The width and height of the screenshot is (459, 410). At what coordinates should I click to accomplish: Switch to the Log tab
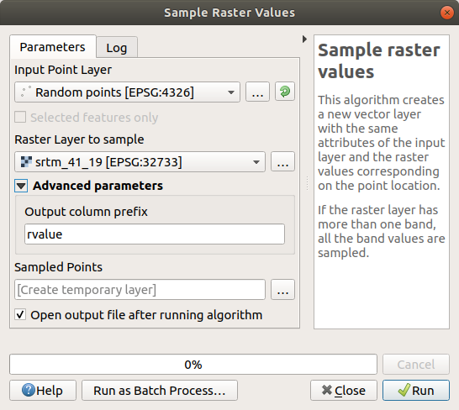pos(117,48)
